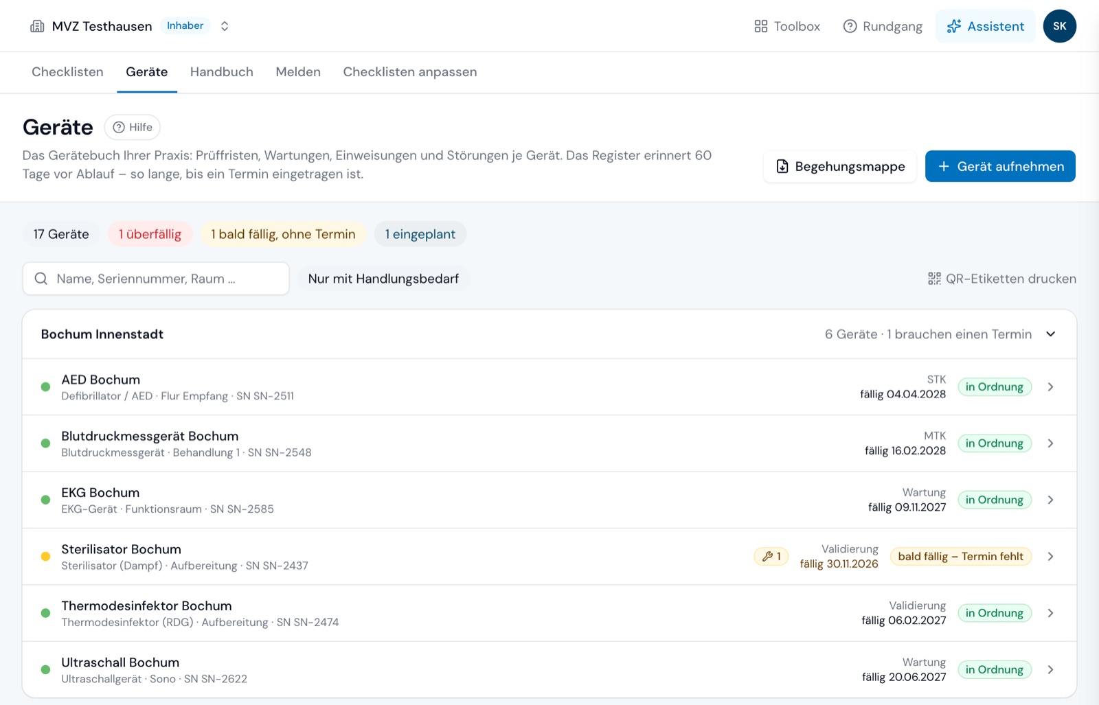The width and height of the screenshot is (1099, 705).
Task: Select the Geräte tab
Action: click(x=147, y=72)
